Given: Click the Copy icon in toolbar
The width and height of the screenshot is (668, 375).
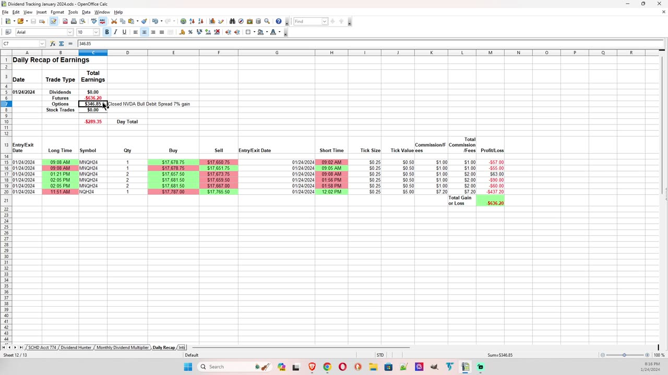Looking at the screenshot, I should [122, 21].
